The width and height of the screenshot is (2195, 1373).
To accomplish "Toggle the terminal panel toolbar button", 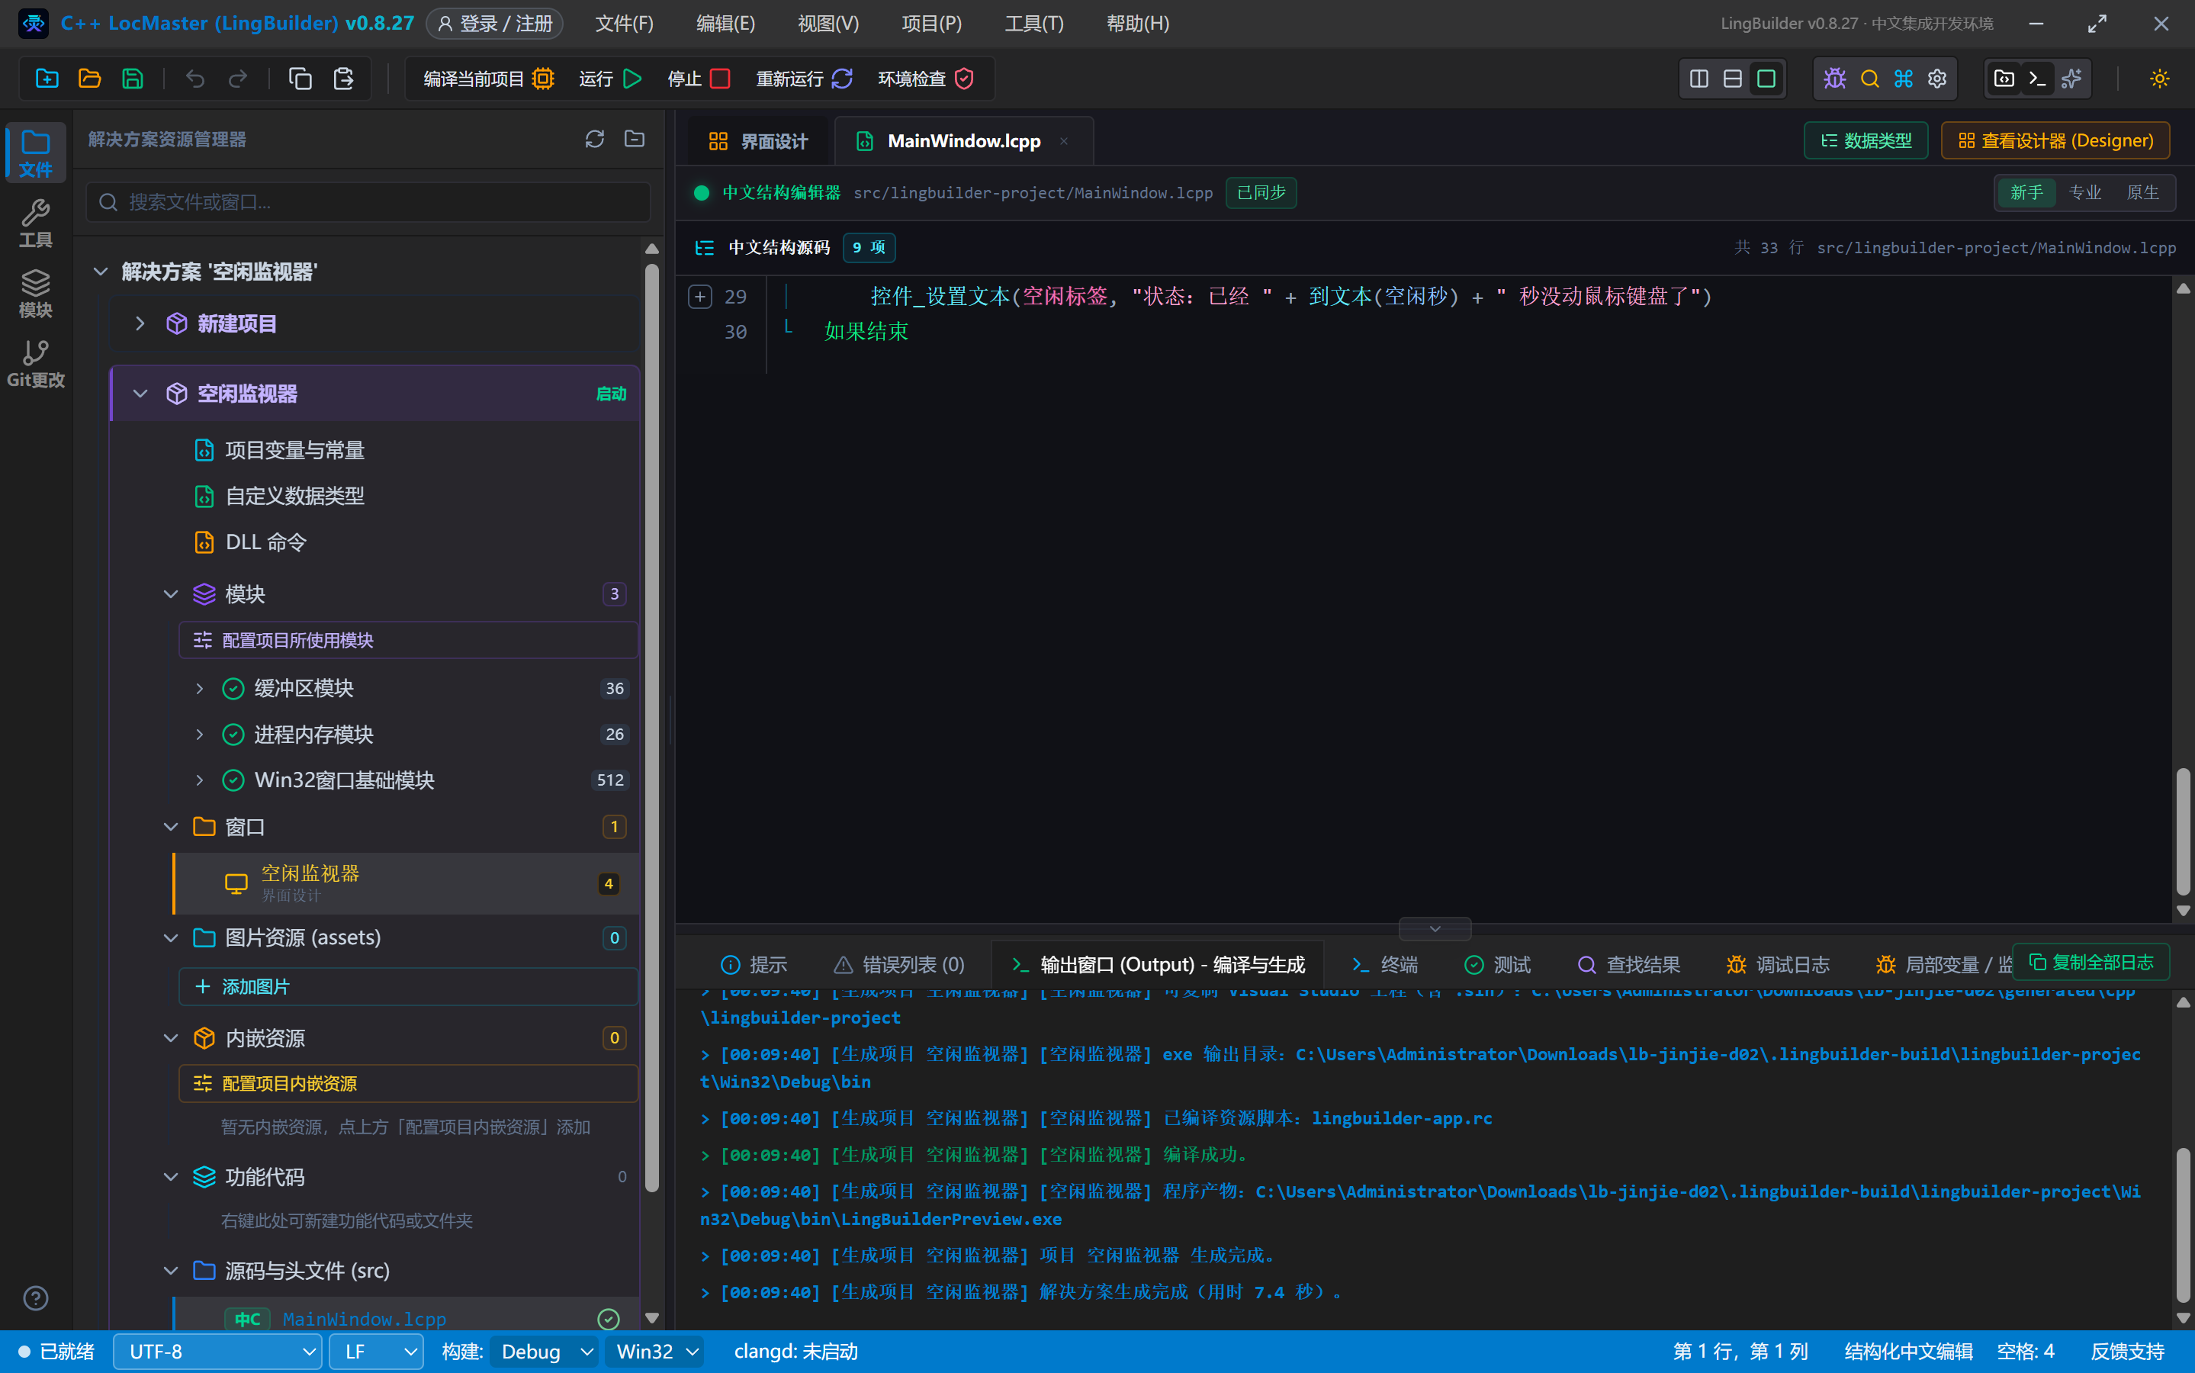I will coord(2037,79).
